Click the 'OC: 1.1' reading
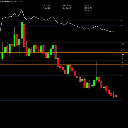Image resolution: width=128 pixels, height=128 pixels. click(x=87, y=6)
